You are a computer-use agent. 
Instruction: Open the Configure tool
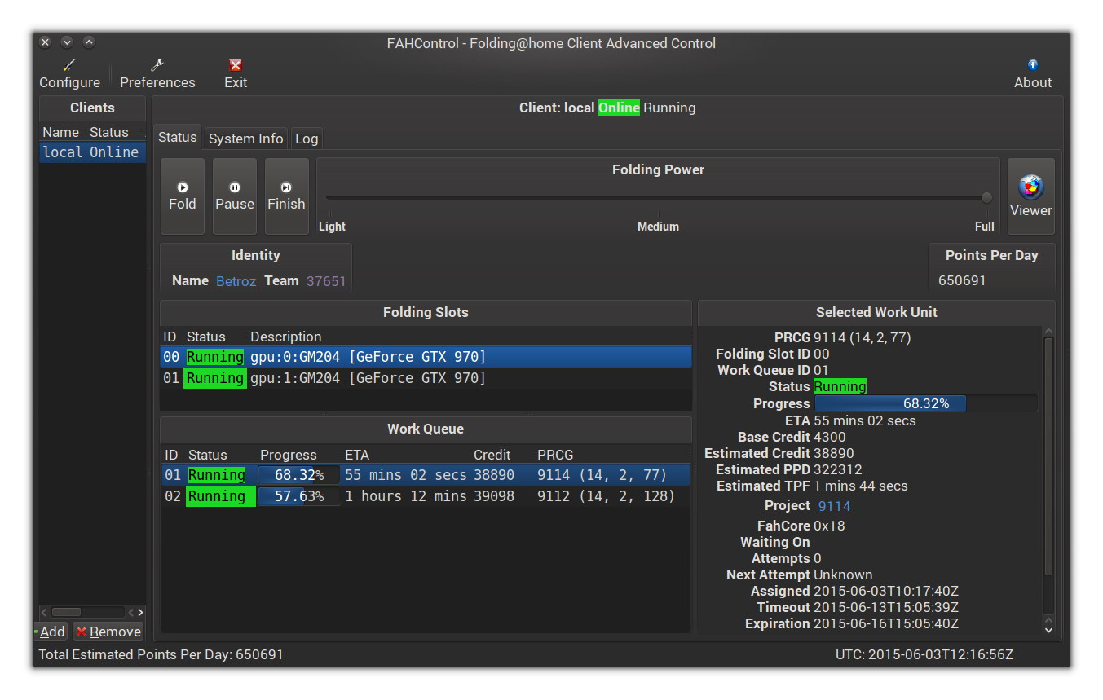(x=69, y=73)
